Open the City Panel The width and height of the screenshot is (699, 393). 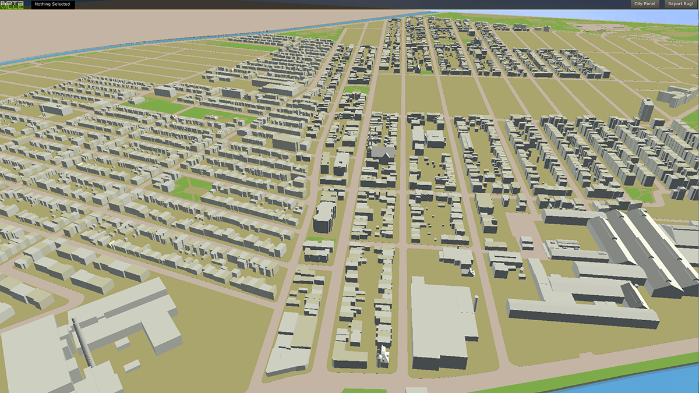click(x=644, y=4)
